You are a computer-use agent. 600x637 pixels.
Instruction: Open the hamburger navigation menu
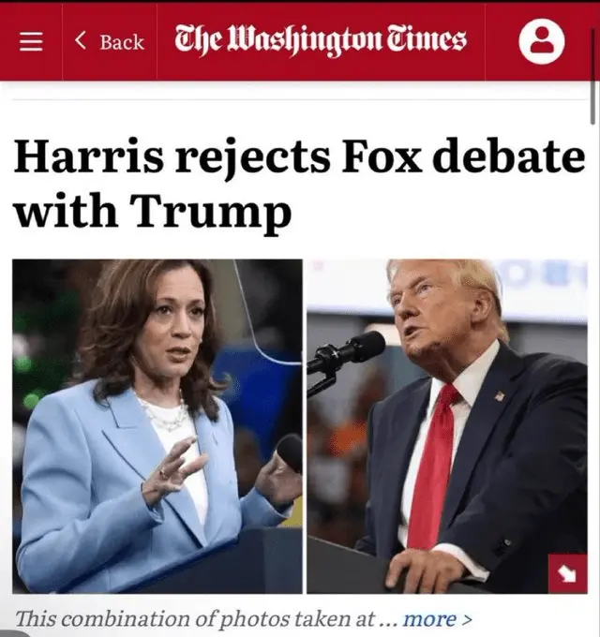(31, 42)
